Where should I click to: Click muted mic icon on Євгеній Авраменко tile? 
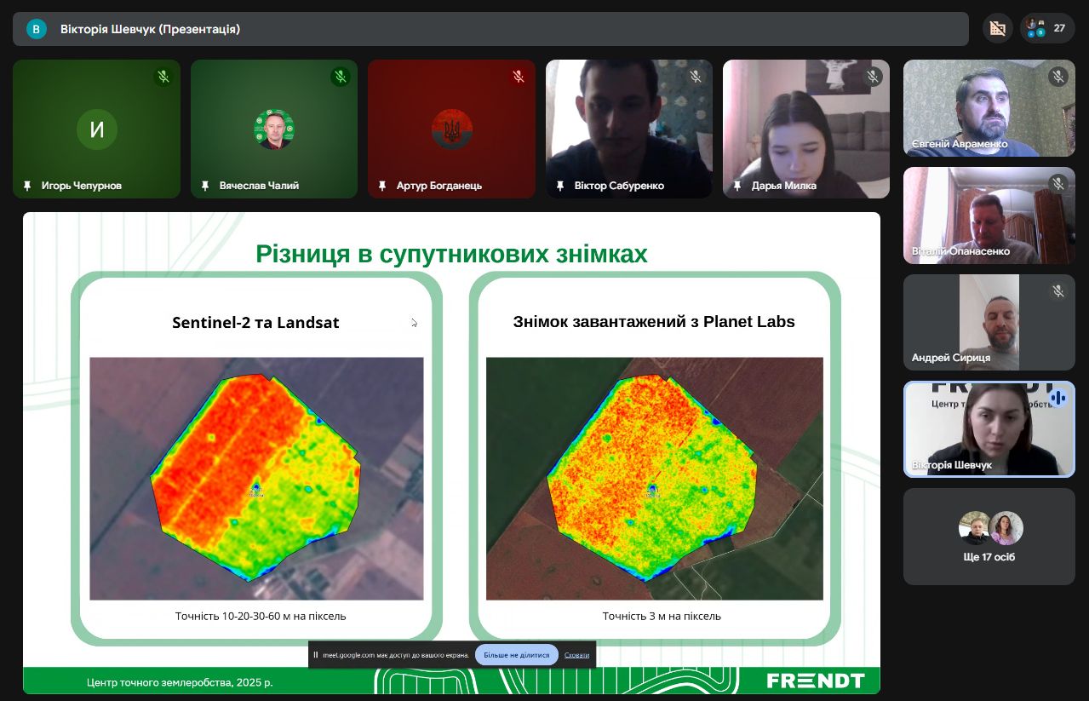click(1058, 77)
